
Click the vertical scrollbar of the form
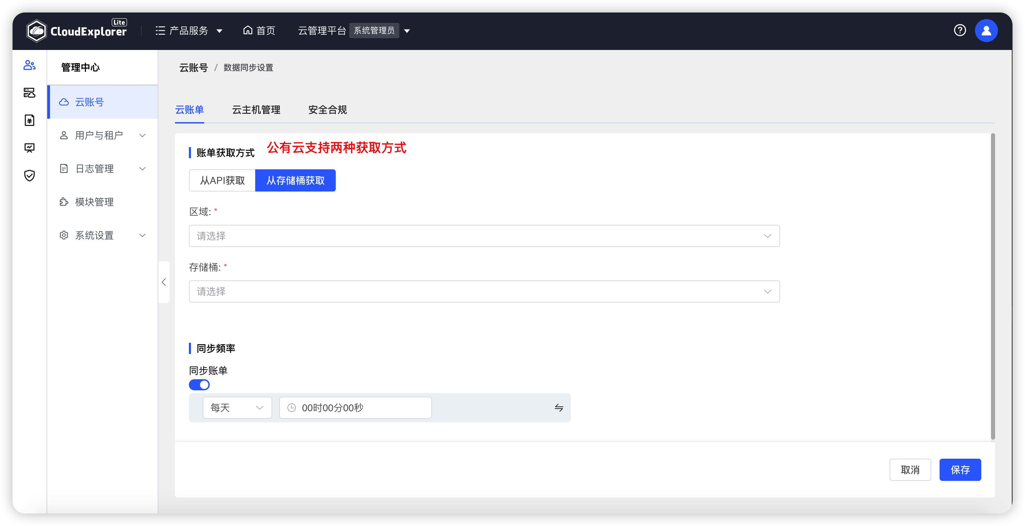pos(993,287)
